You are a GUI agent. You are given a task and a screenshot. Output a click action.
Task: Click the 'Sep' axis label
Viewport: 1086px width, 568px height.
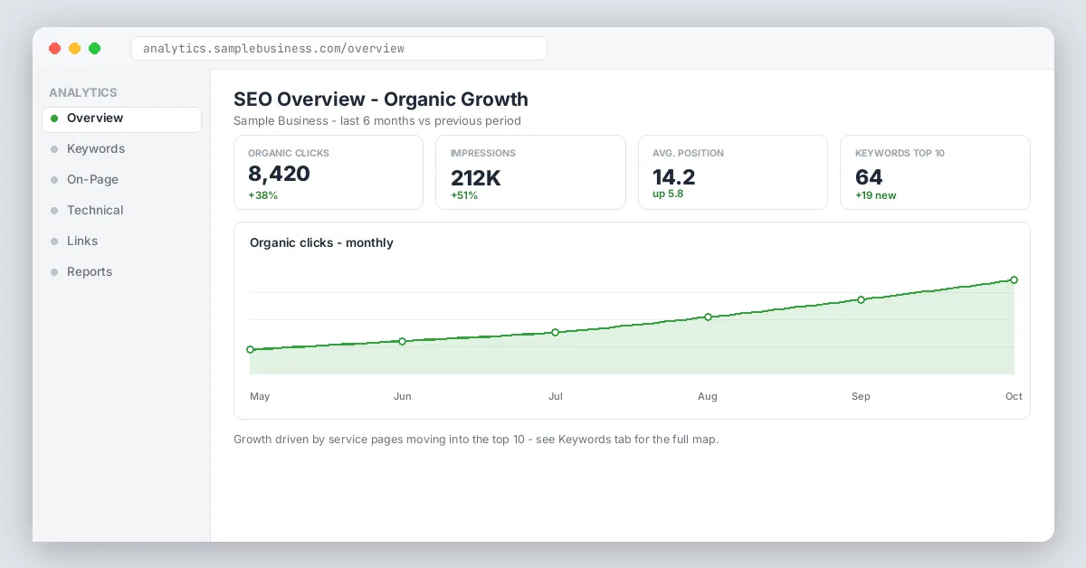[861, 396]
